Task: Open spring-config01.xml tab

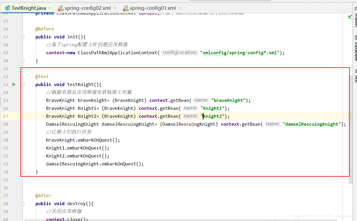Action: click(x=153, y=8)
